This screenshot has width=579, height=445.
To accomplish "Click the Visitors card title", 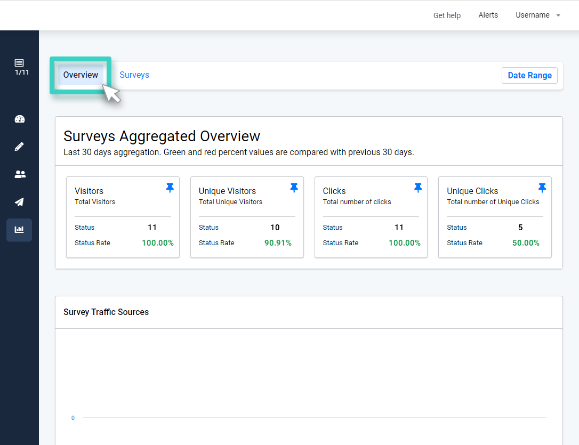I will pos(89,191).
